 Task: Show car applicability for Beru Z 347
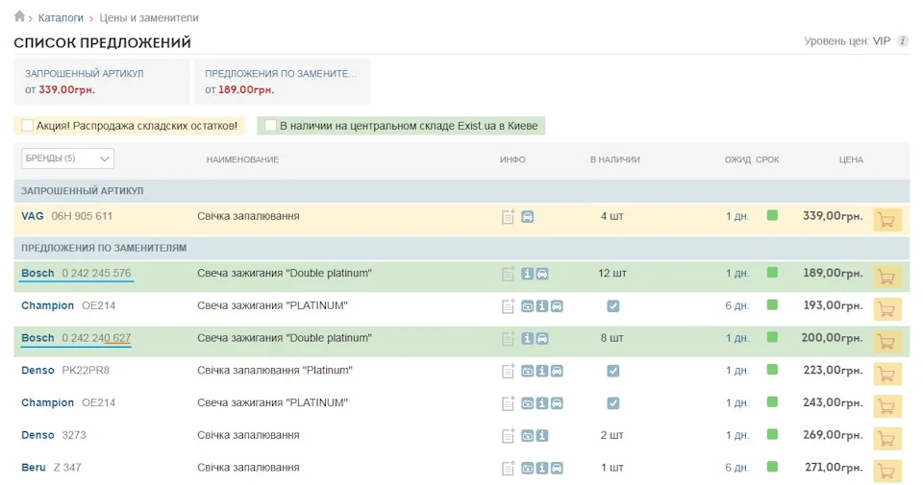(x=557, y=468)
